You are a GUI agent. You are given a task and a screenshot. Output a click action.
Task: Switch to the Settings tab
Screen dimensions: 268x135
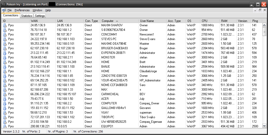click(40, 16)
